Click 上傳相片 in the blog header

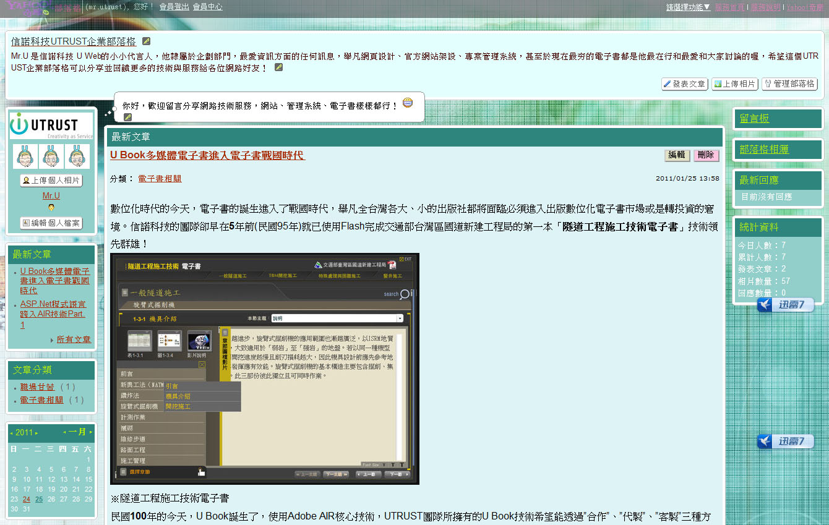pos(734,83)
